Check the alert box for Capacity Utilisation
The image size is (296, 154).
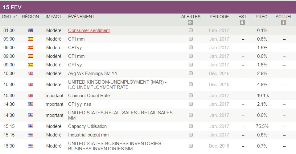[x=191, y=126]
